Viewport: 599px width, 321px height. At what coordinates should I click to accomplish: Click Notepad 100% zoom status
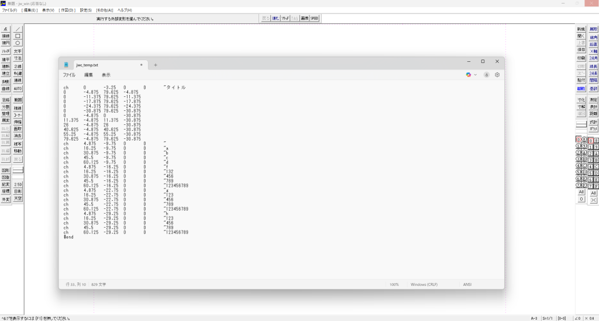[394, 284]
